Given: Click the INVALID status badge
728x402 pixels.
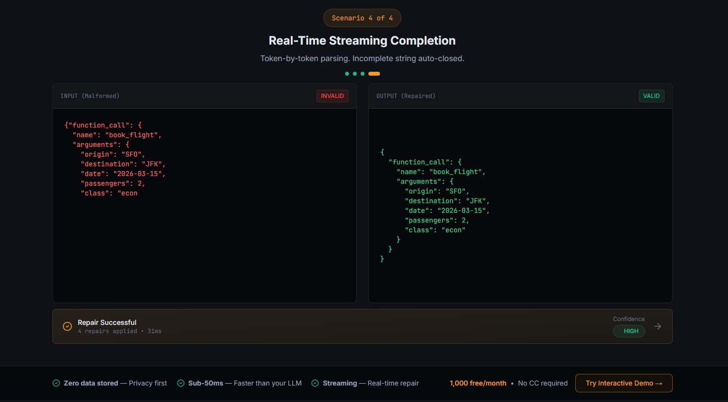Looking at the screenshot, I should 332,96.
